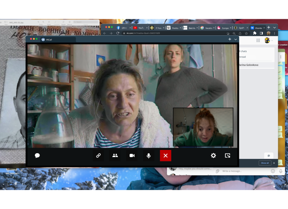Open the emoji picker in message box

273,171
